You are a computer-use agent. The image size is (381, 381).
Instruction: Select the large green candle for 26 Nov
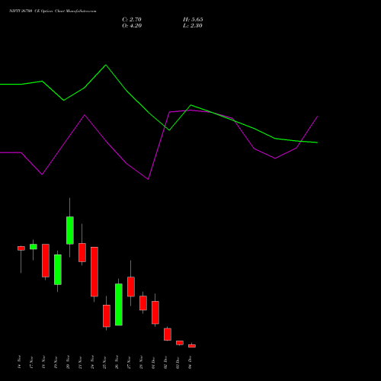point(119,304)
